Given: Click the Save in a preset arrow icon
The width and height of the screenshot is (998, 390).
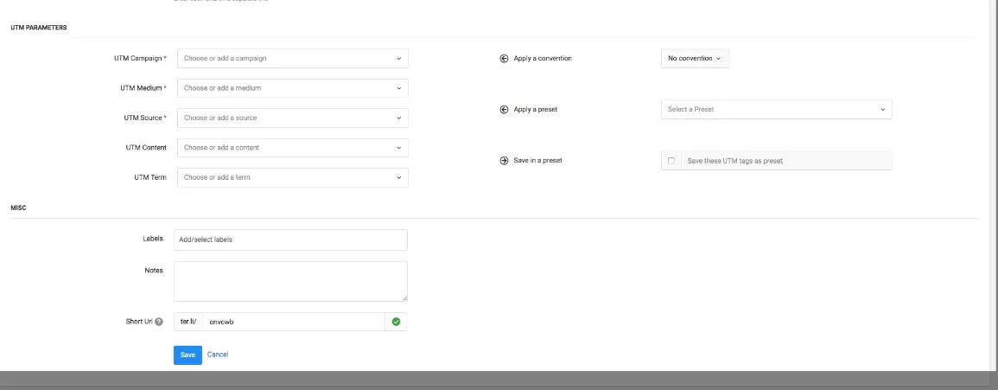Looking at the screenshot, I should (504, 161).
